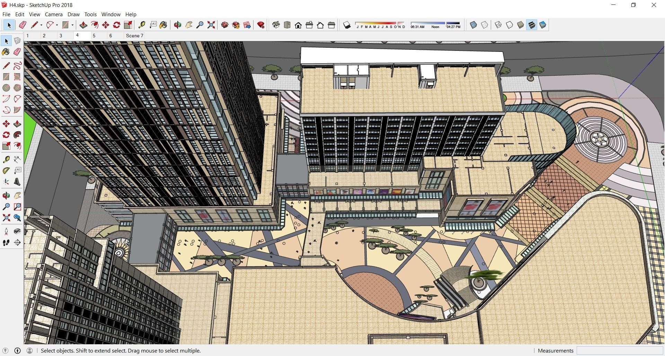Screen dimensions: 665x356
Task: Open the View menu
Action: click(x=35, y=14)
